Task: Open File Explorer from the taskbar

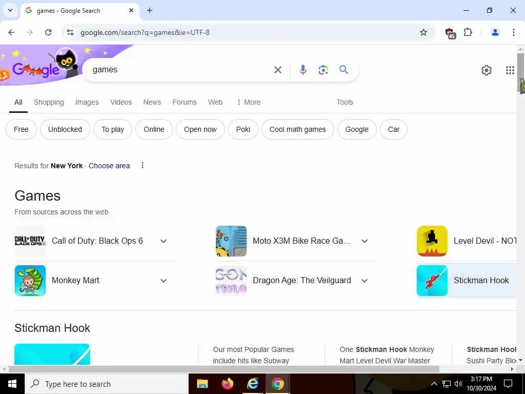Action: click(202, 384)
